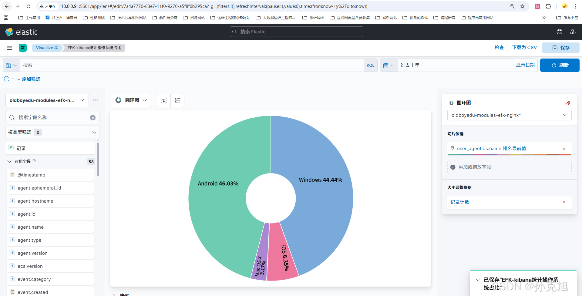
Task: Open 所有书签 all bookmarks folder
Action: pos(567,18)
